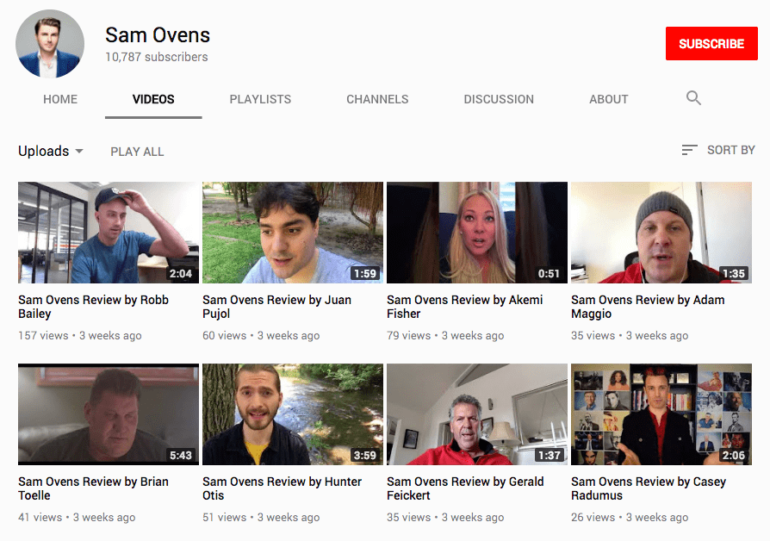This screenshot has width=770, height=541.
Task: Click the 41 views metadata text
Action: click(40, 518)
